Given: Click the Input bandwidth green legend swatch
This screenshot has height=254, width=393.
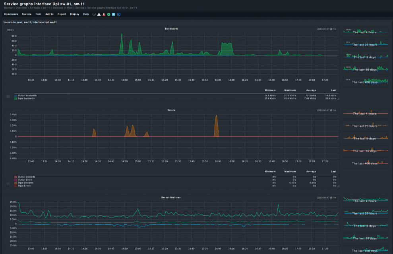Looking at the screenshot, I should (x=16, y=98).
